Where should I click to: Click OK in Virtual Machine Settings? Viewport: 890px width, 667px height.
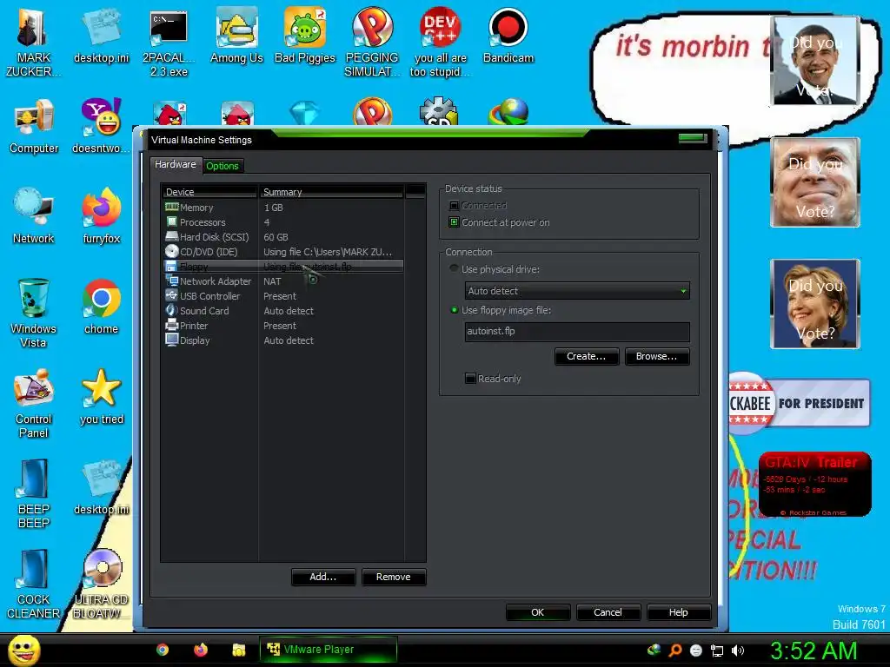click(x=537, y=612)
